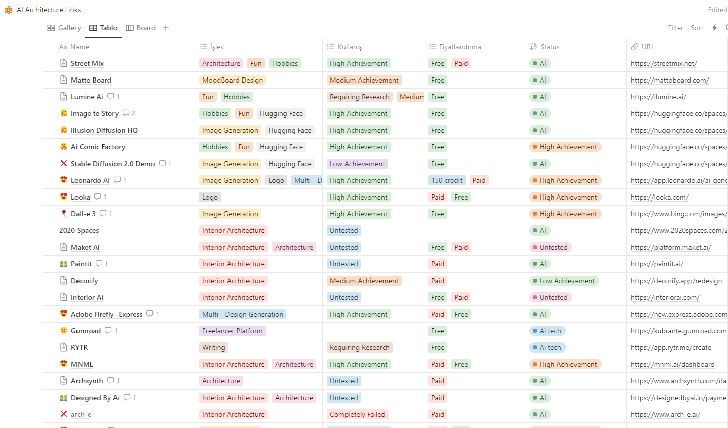Open the app.rytr.me/create link

click(x=671, y=347)
